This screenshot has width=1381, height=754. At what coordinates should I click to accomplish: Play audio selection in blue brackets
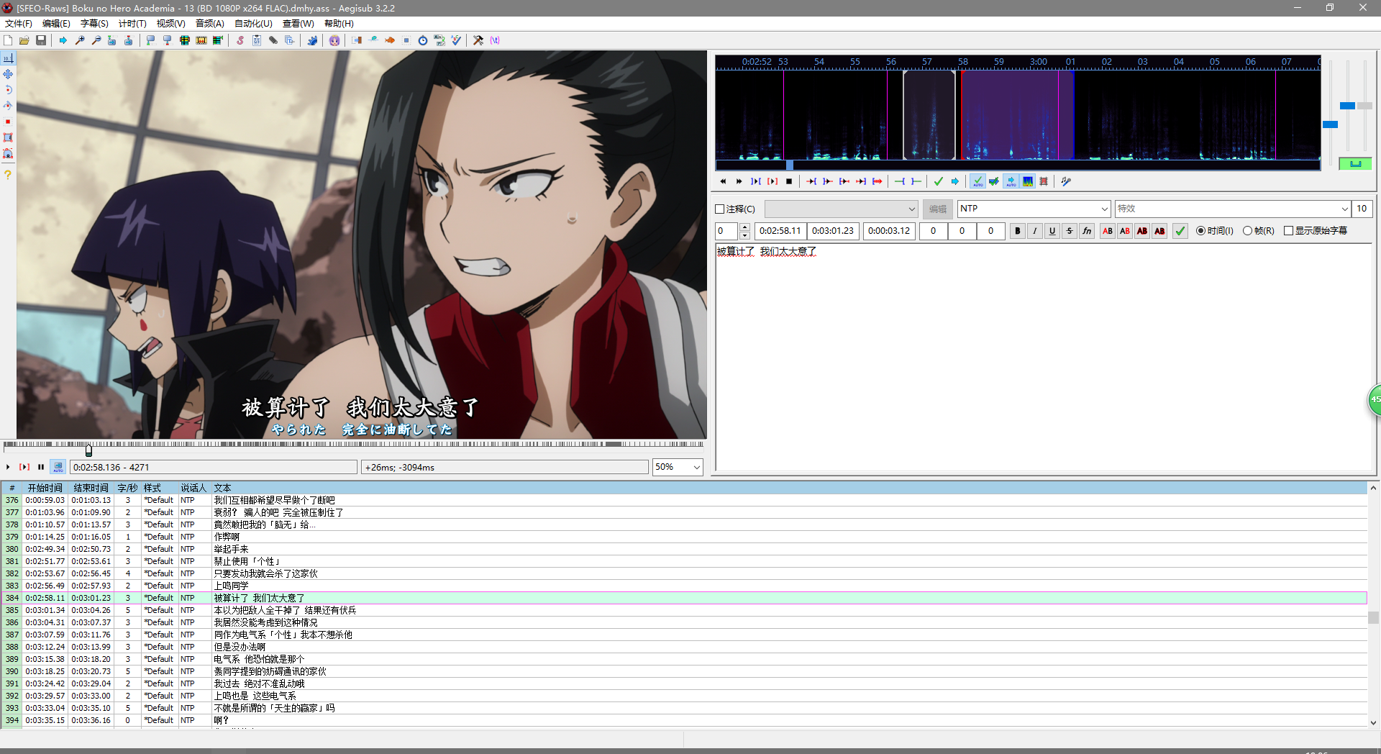(756, 181)
